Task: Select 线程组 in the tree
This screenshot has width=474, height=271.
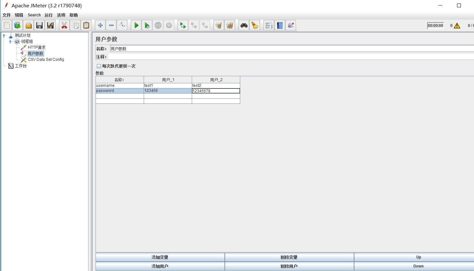Action: [27, 41]
